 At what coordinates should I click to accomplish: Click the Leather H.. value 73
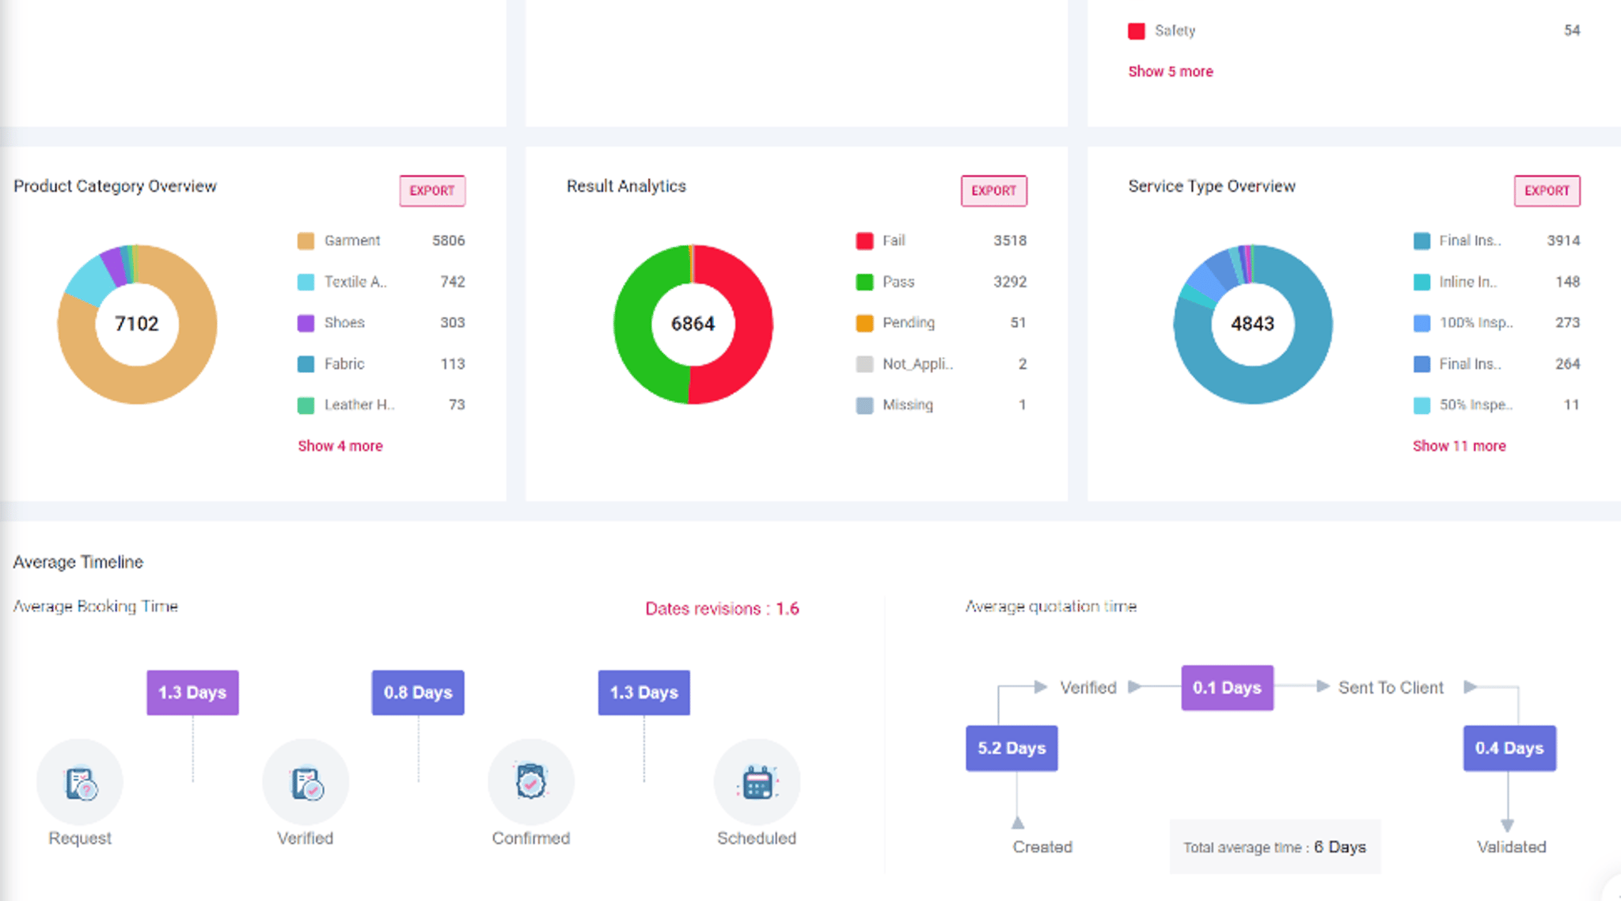(x=457, y=405)
